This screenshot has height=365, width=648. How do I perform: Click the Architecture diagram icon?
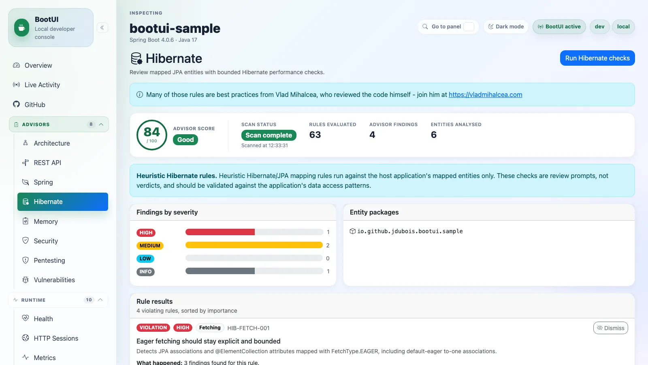coord(26,143)
